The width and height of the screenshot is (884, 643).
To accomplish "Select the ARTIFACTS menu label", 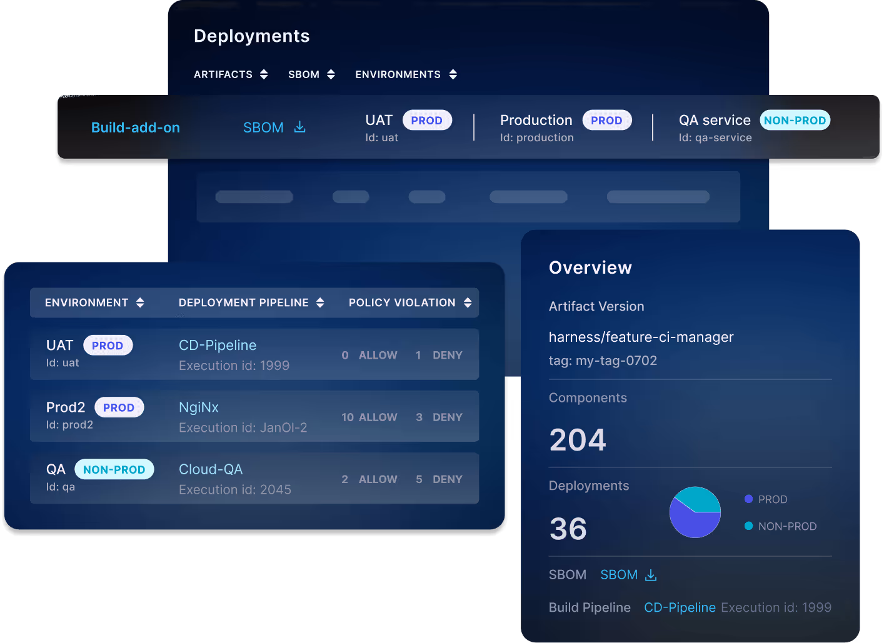I will pyautogui.click(x=223, y=74).
